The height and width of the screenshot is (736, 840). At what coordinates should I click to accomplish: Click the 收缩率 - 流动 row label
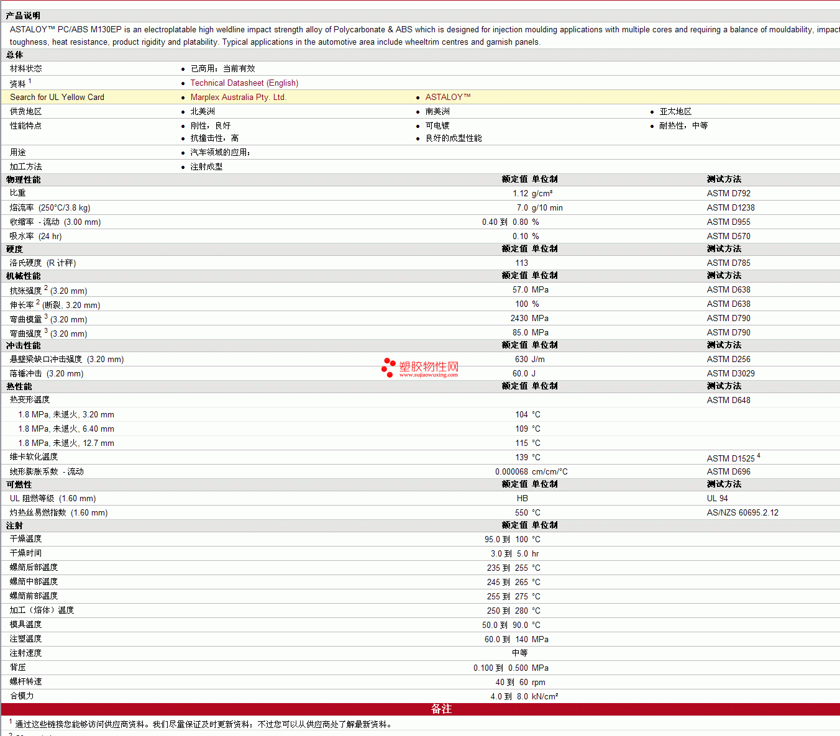55,222
